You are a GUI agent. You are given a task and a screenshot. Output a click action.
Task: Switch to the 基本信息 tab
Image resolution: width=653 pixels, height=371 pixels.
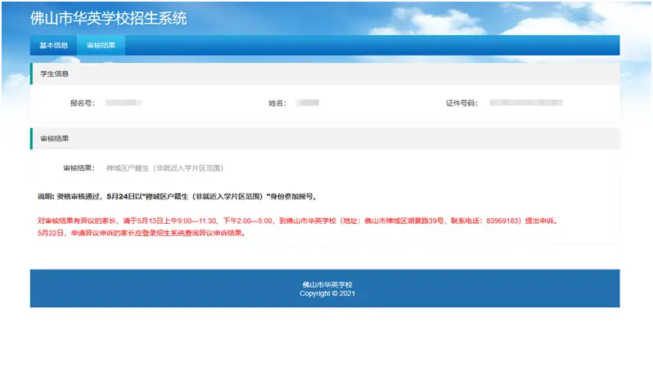(x=53, y=45)
